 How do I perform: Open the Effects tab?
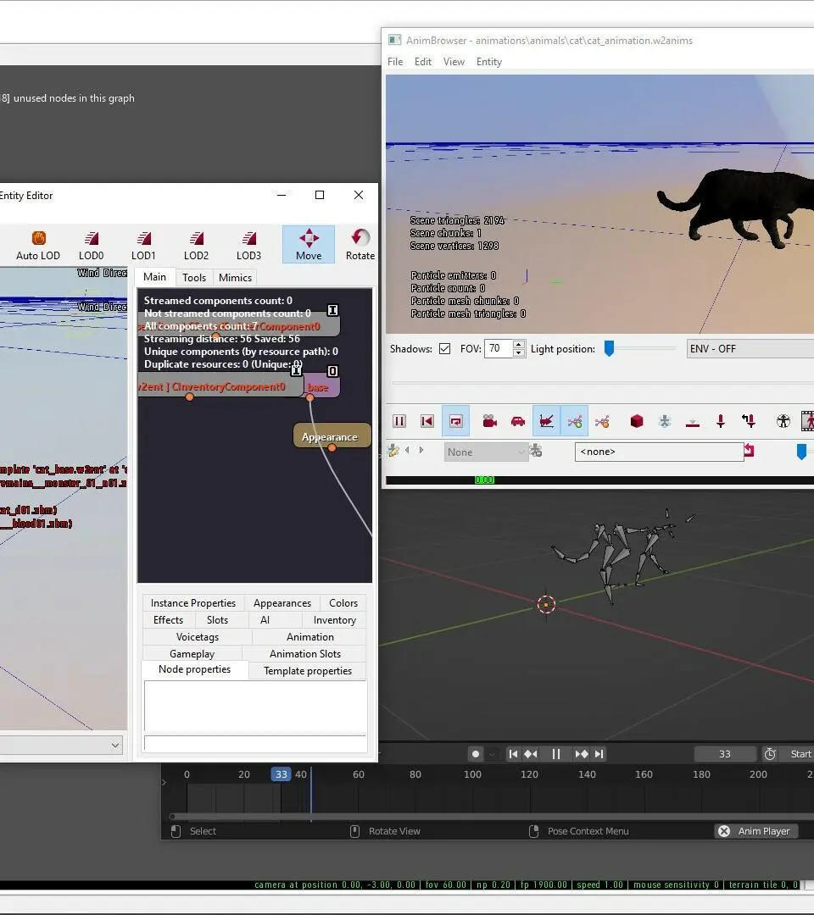click(x=168, y=619)
